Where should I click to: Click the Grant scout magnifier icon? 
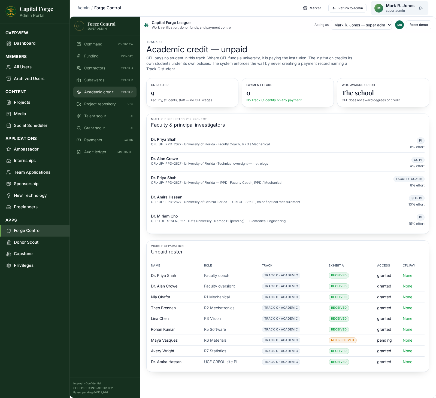point(79,128)
